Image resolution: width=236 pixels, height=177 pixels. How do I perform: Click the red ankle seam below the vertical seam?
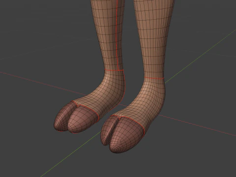[114, 70]
